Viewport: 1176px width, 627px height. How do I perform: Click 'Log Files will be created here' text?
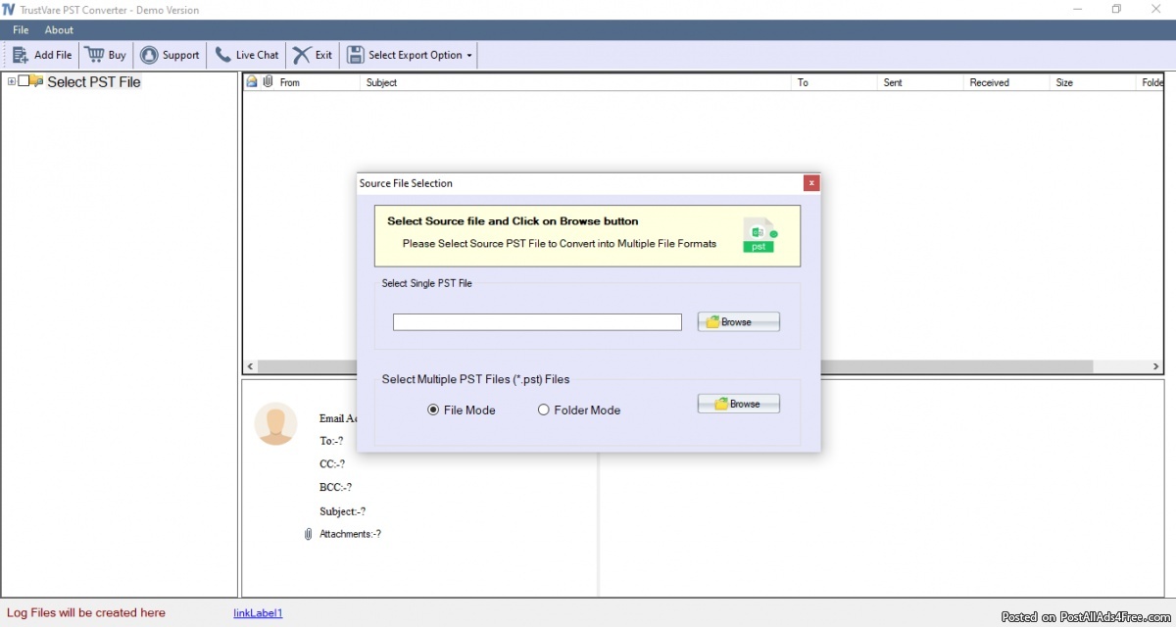(x=86, y=613)
